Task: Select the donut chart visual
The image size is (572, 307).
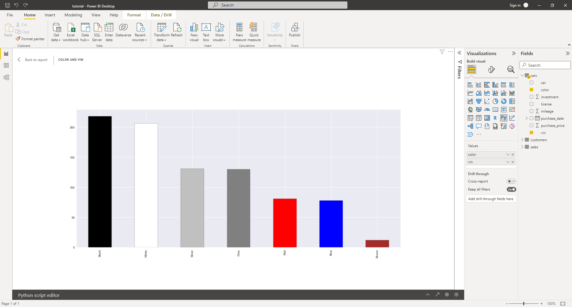Action: click(504, 101)
